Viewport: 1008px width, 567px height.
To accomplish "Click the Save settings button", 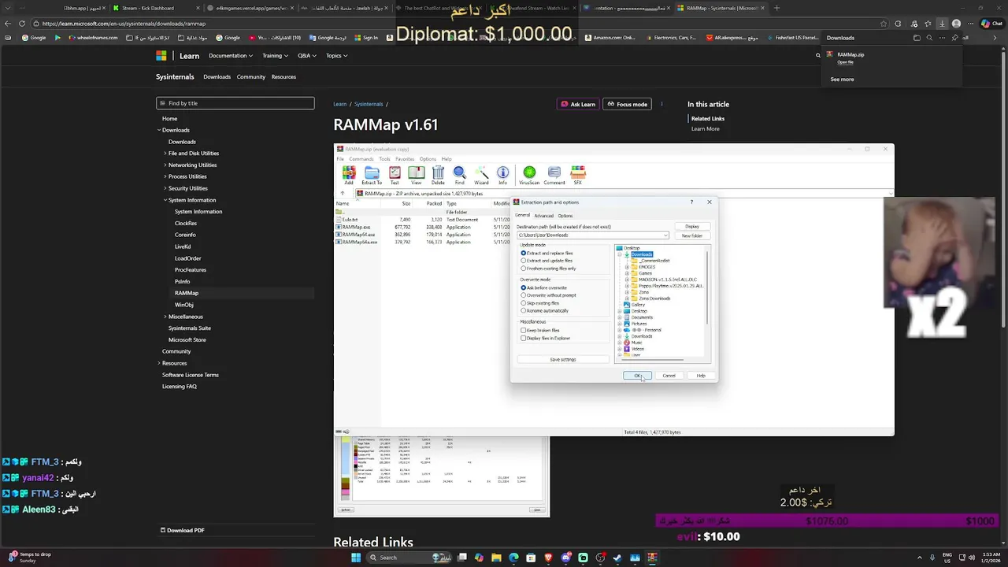I will tap(563, 359).
